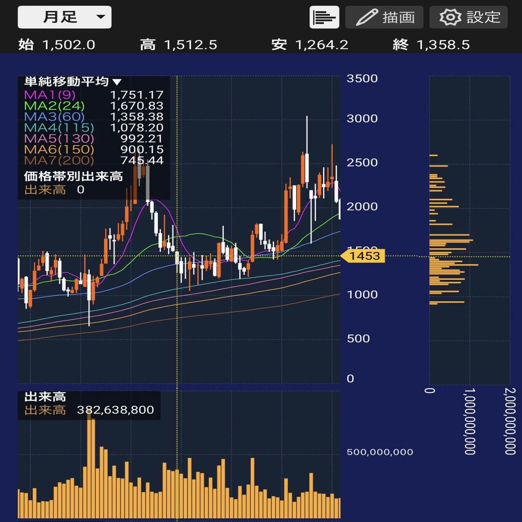
Task: Click the 出来高 382,638,800 volume readout
Action: click(x=89, y=410)
